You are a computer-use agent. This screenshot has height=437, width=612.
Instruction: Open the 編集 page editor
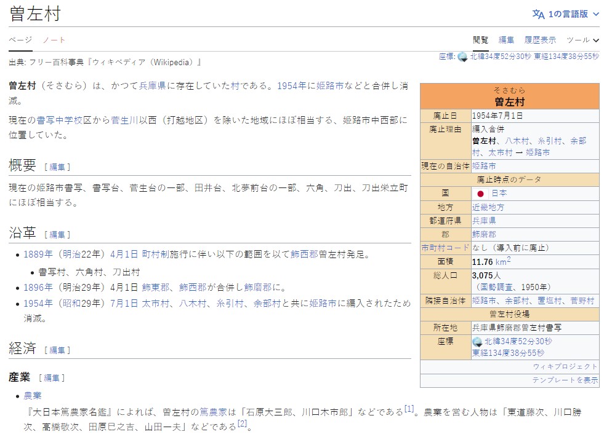pyautogui.click(x=506, y=39)
